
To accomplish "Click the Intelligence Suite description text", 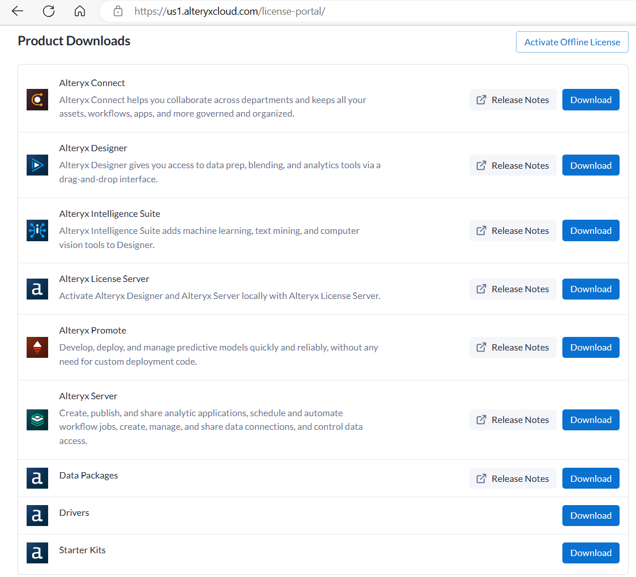I will coord(210,238).
